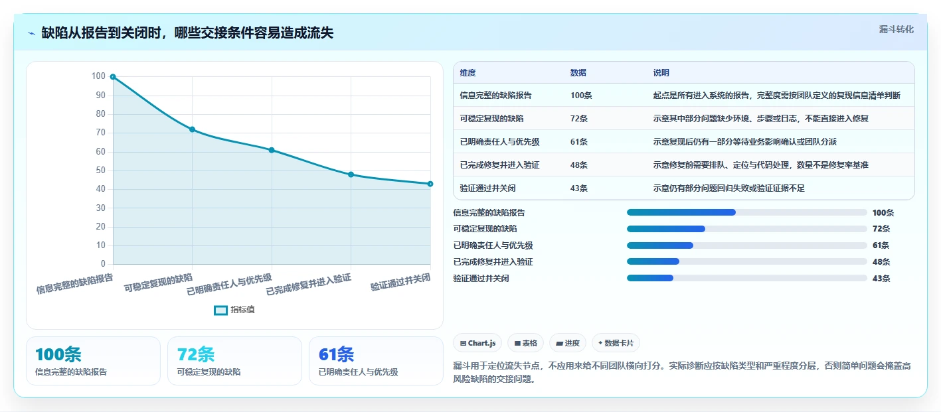941x412 pixels.
Task: Open the 100条 data card
Action: click(x=93, y=361)
